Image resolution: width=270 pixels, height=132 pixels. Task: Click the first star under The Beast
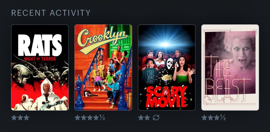[x=204, y=117]
